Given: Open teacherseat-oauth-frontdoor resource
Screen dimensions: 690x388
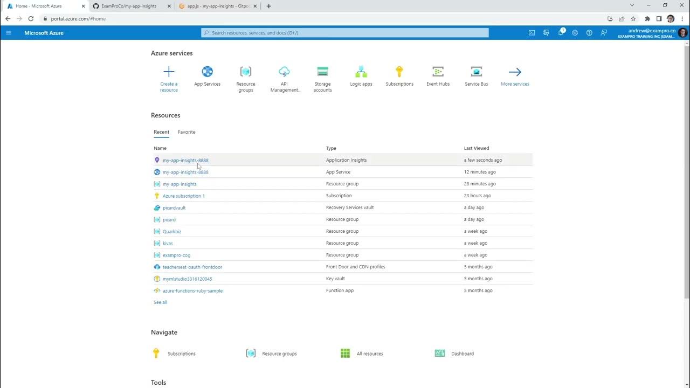Looking at the screenshot, I should click(x=192, y=267).
